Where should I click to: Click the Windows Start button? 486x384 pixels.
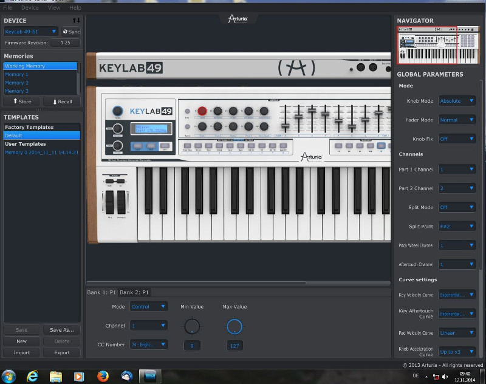[9, 377]
